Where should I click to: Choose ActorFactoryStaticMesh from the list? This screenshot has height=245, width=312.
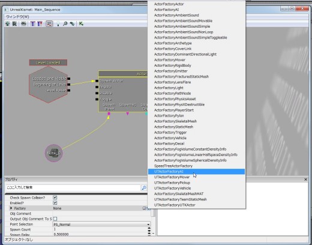coord(196,127)
